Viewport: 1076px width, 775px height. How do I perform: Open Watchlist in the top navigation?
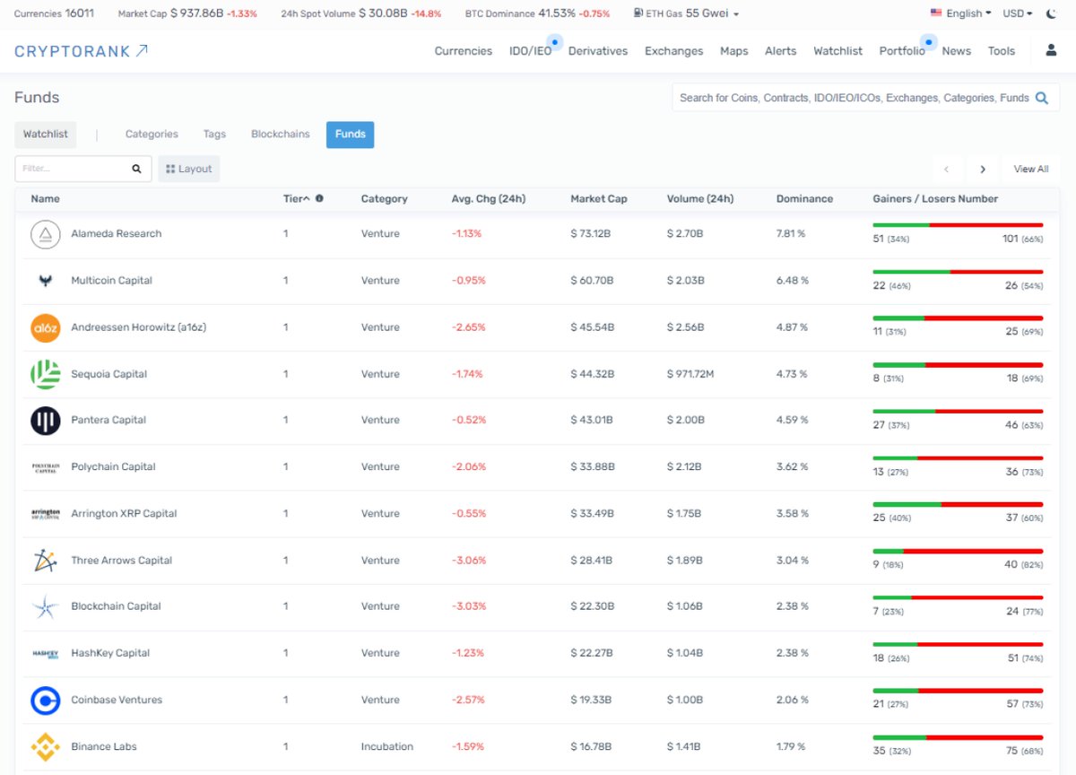pos(837,51)
